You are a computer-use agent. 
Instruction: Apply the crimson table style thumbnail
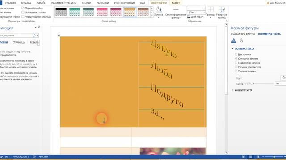click(116, 12)
